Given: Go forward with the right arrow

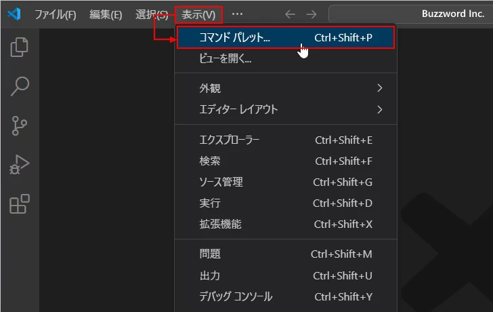Looking at the screenshot, I should click(312, 14).
